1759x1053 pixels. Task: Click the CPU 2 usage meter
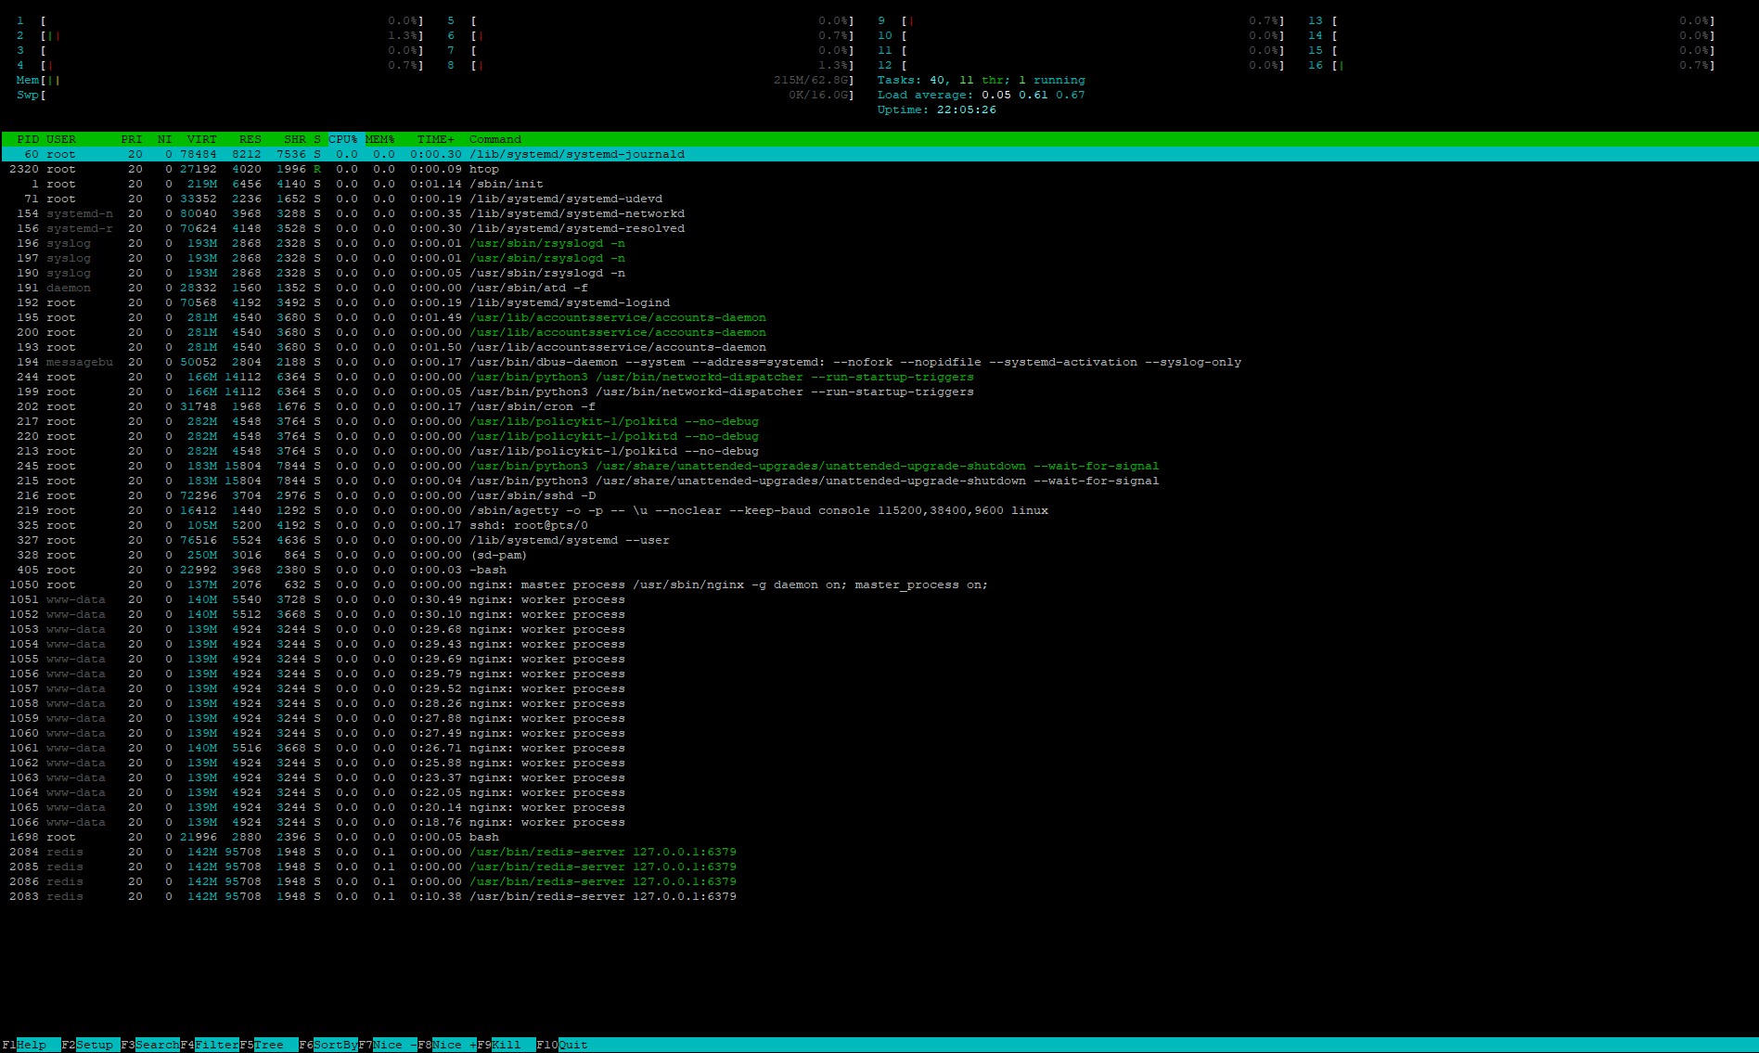pyautogui.click(x=220, y=35)
